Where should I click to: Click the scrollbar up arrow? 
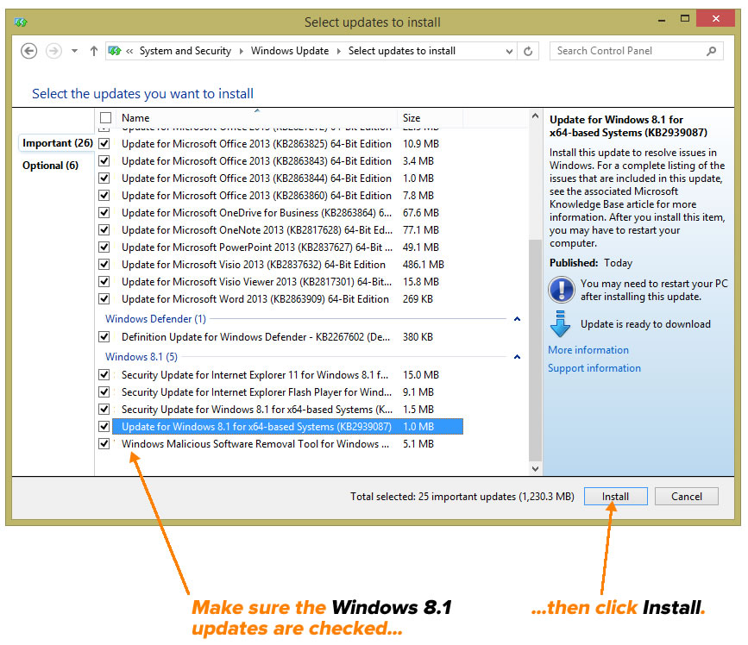(x=535, y=116)
